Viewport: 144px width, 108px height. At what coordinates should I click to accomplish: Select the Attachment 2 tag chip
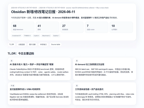46,36
